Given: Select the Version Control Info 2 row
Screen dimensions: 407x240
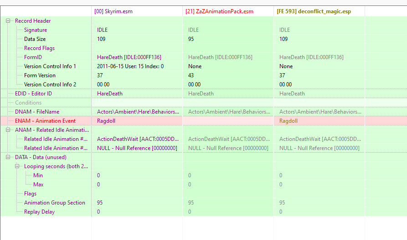Looking at the screenshot, I should coord(50,85).
